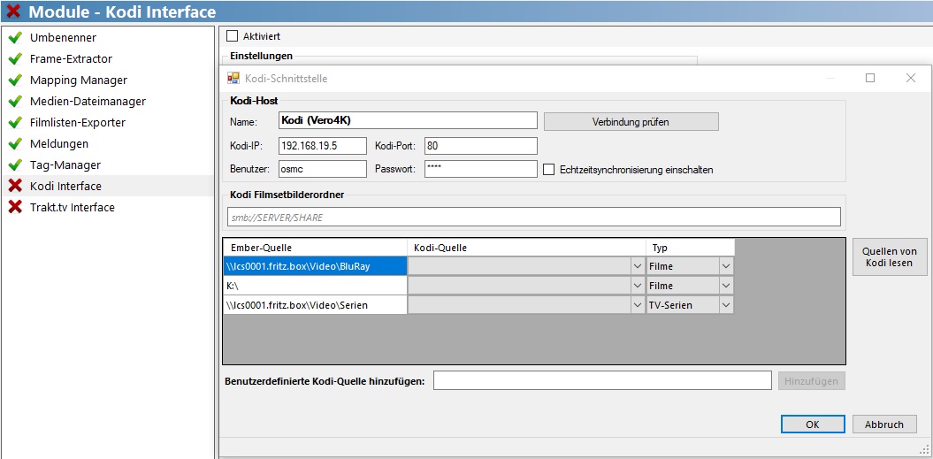
Task: Toggle Echtzeitsynchronisierung einschalten checkbox
Action: coord(548,169)
